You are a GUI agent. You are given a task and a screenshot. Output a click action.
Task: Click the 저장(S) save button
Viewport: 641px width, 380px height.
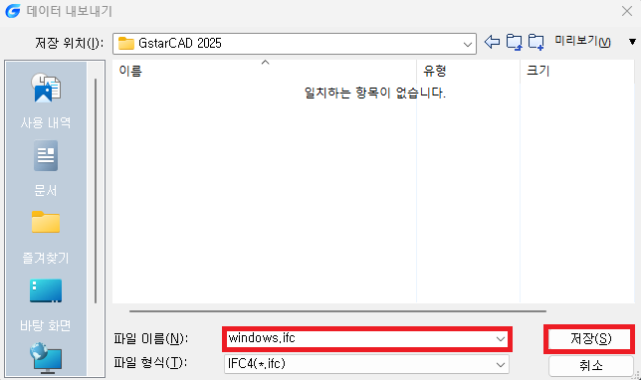click(x=590, y=339)
